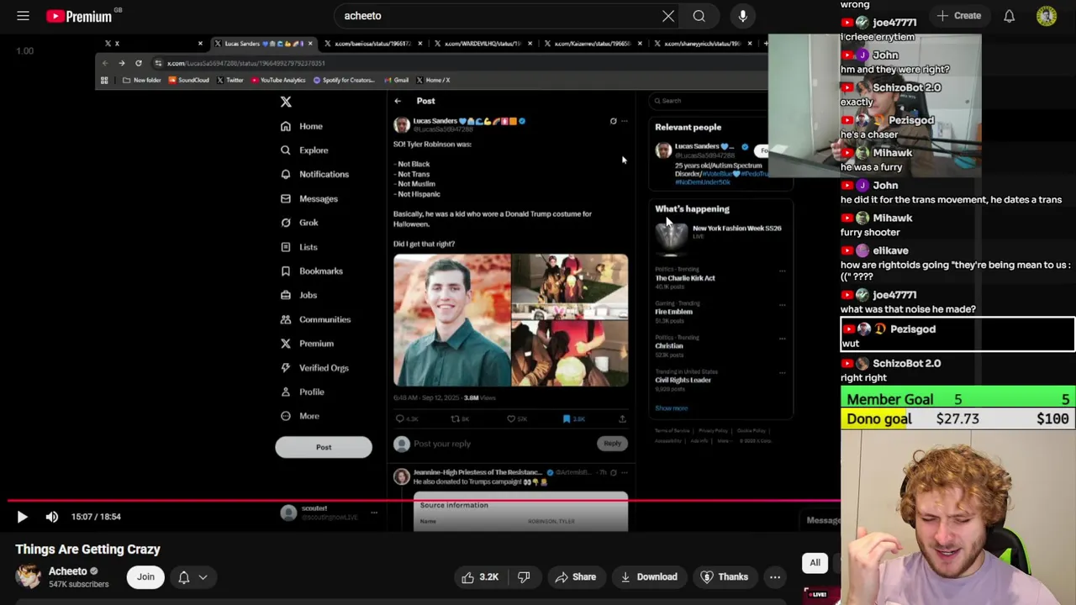Screen dimensions: 1076x605
Task: Click Grok explain icon on post
Action: [x=613, y=121]
